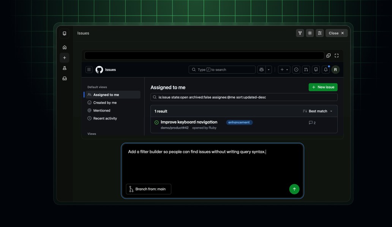The height and width of the screenshot is (227, 392).
Task: Open the repositories icon in GitHub header
Action: [x=316, y=70]
